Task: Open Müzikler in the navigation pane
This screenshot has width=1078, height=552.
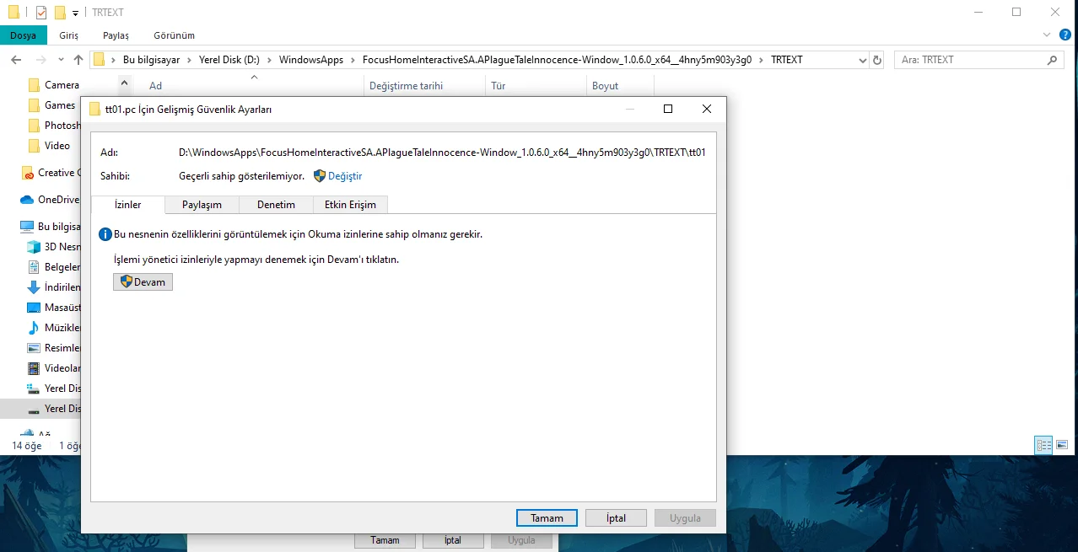Action: click(53, 328)
